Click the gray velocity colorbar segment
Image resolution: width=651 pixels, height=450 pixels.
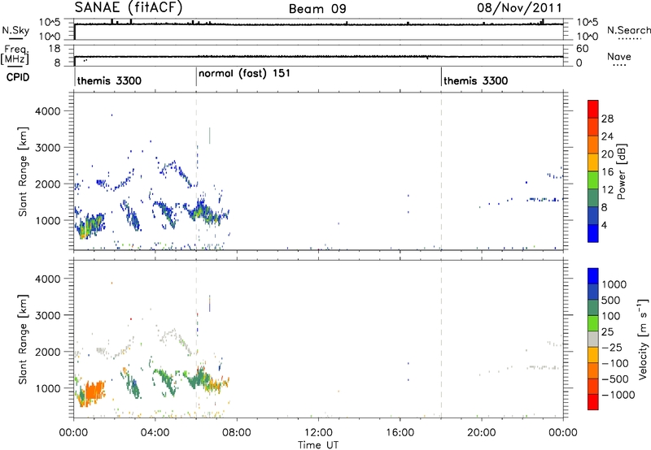[x=593, y=339]
